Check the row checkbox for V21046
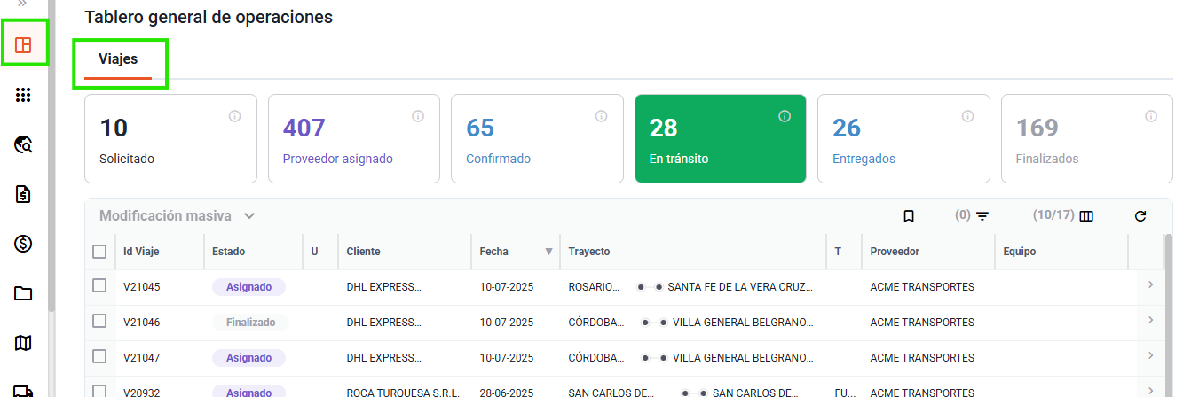The width and height of the screenshot is (1191, 397). tap(99, 321)
